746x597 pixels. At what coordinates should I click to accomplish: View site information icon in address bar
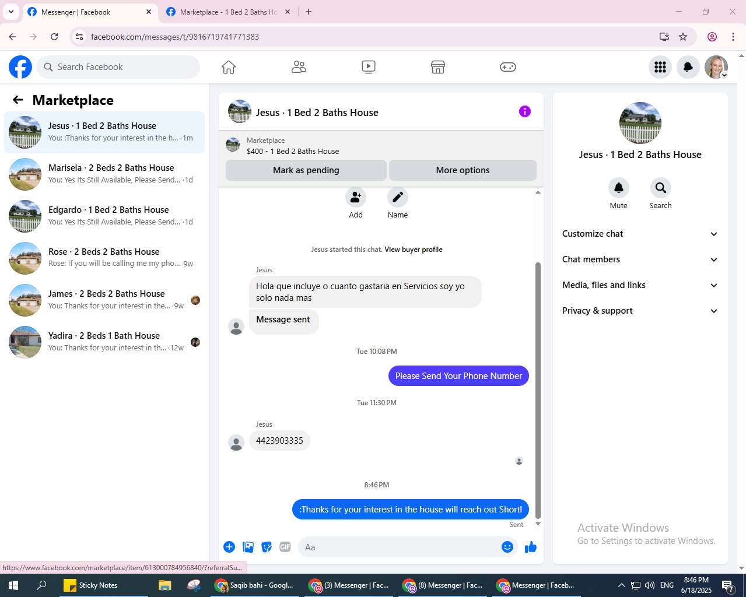coord(80,37)
